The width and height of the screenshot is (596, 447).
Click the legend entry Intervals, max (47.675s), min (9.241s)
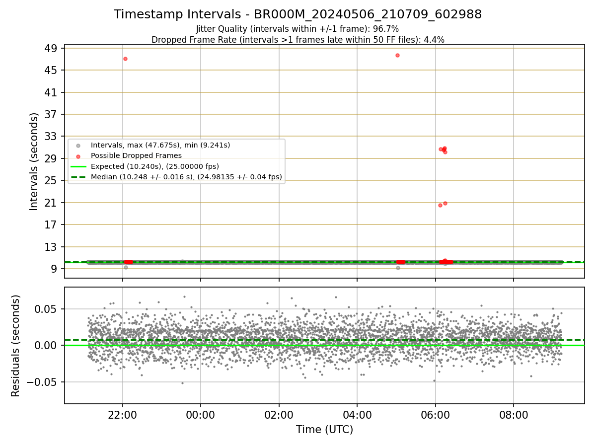click(160, 145)
